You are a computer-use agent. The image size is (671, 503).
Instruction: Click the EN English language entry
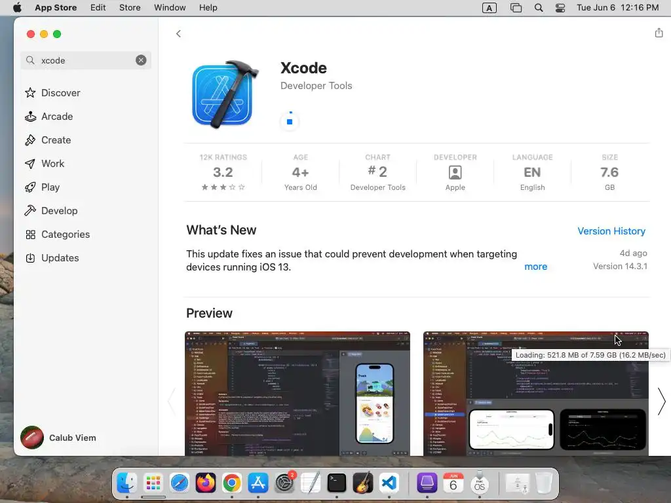click(x=532, y=172)
